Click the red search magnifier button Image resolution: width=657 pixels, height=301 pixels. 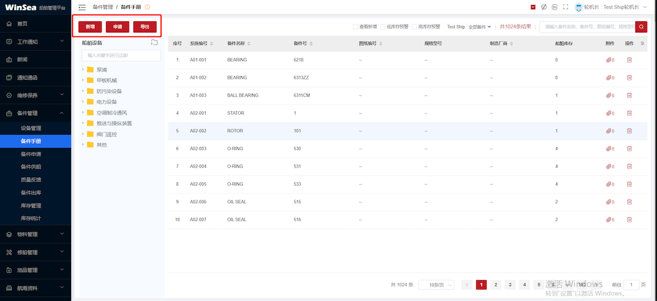(641, 27)
